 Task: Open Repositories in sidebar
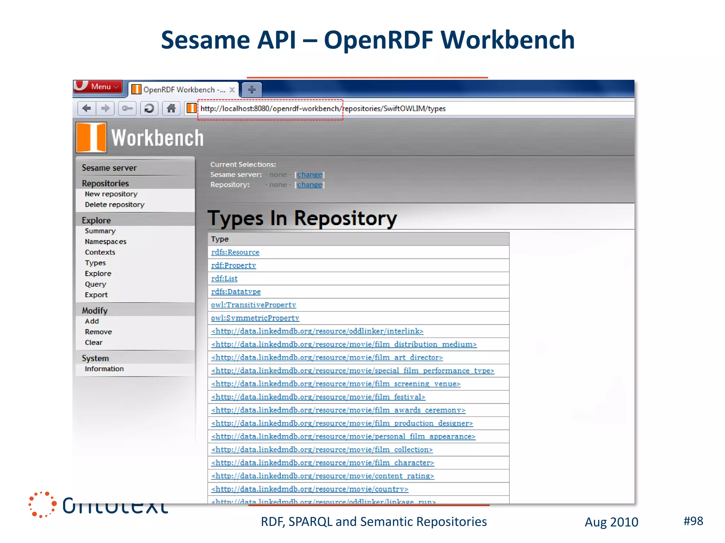coord(105,183)
